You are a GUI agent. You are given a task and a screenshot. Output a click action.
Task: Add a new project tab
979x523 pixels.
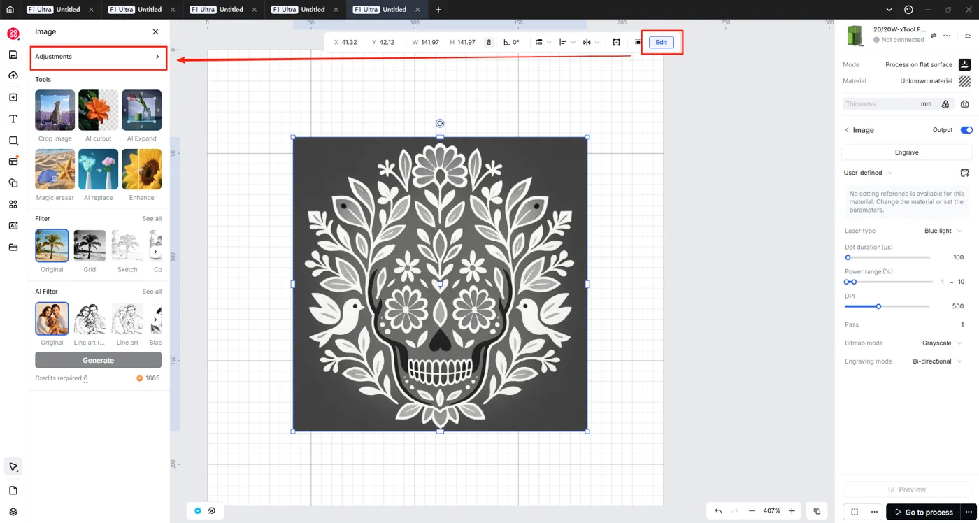[438, 10]
